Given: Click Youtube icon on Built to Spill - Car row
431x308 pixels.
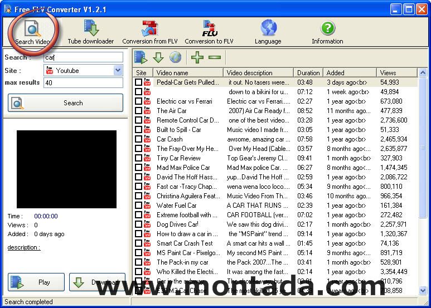Looking at the screenshot, I should coord(147,130).
